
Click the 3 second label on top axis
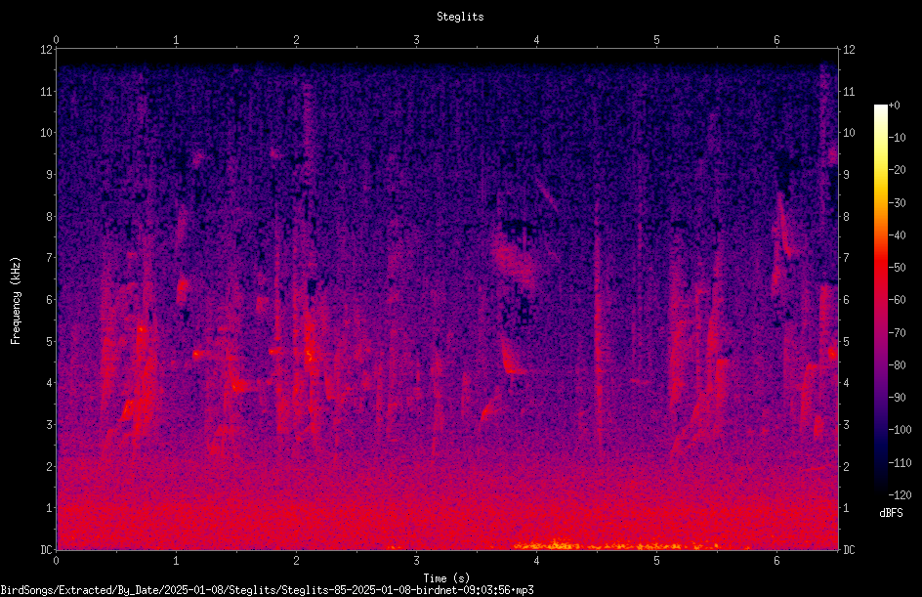pyautogui.click(x=416, y=40)
